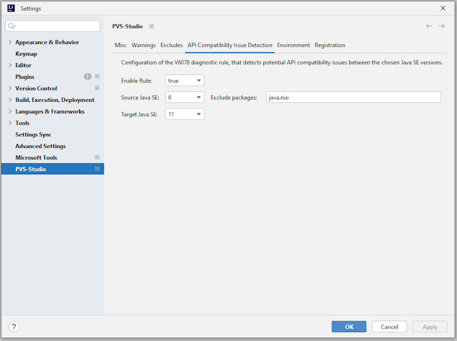The image size is (457, 341).
Task: Click the project-level icon beside Microsoft Tools
Action: click(97, 157)
